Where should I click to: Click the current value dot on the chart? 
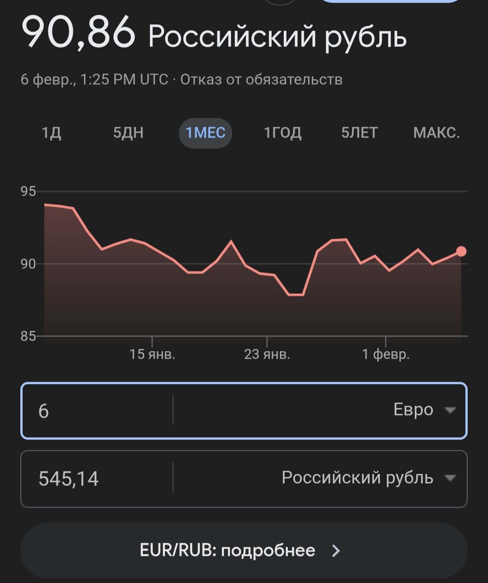461,251
